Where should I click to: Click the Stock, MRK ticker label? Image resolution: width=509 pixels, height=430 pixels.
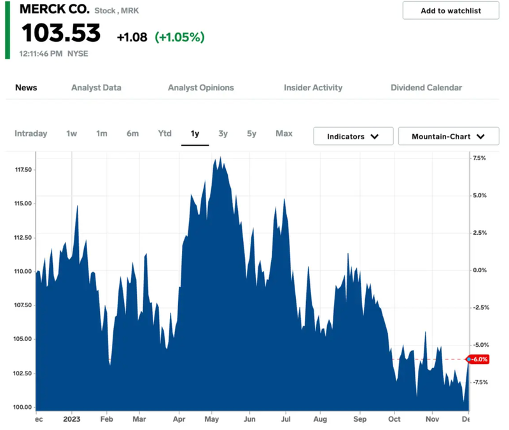pos(116,11)
